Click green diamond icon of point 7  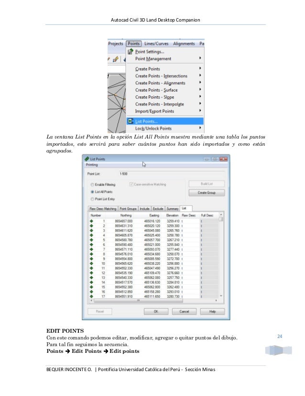[x=91, y=249]
